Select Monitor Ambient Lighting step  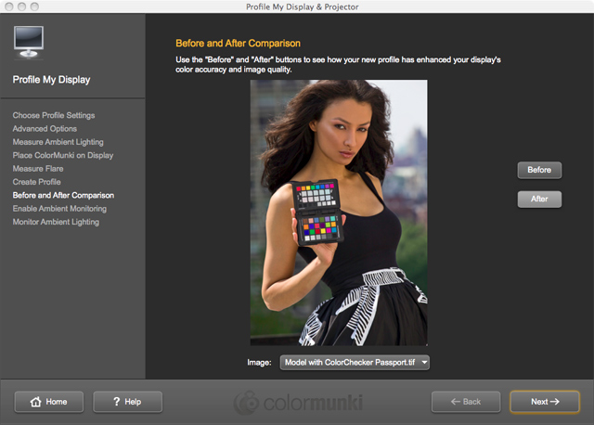coord(56,222)
